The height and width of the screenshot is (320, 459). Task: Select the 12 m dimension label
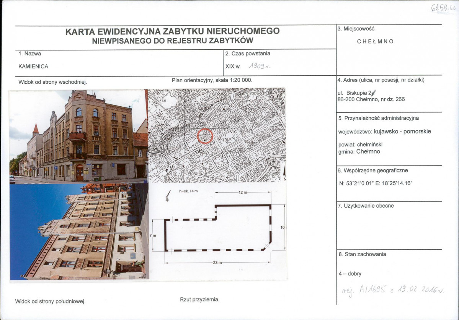point(242,193)
